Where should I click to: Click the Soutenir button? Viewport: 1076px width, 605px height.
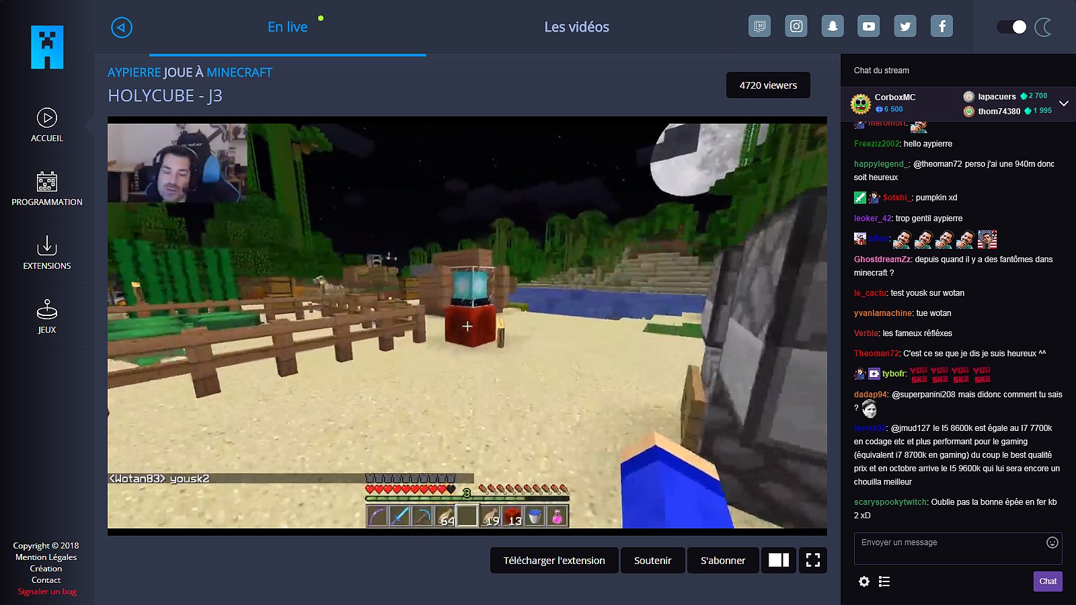pos(653,561)
